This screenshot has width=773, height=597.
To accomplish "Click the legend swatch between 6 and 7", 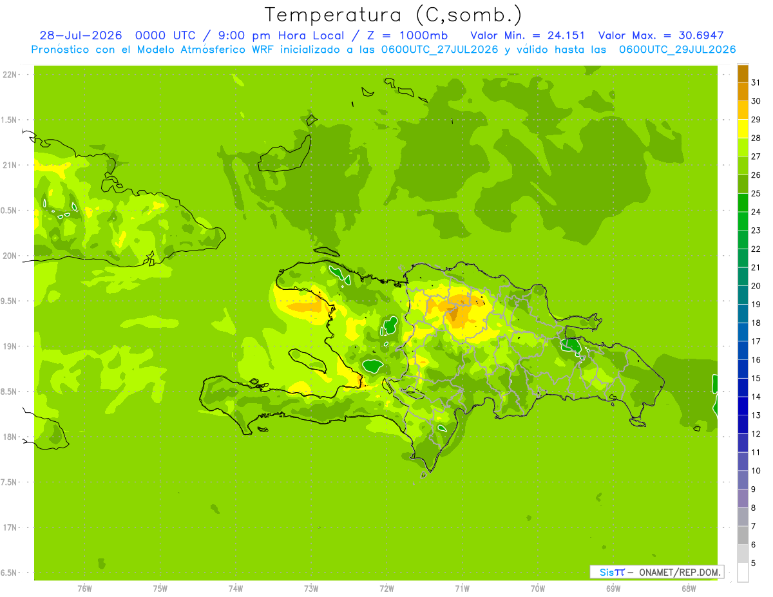I will tap(743, 535).
